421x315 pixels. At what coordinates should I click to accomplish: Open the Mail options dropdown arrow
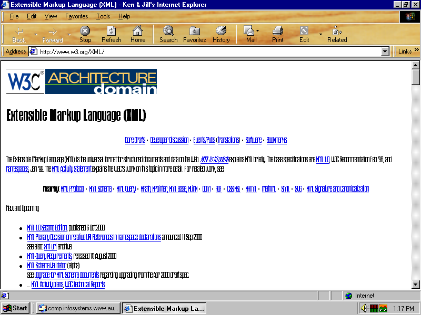coord(258,31)
